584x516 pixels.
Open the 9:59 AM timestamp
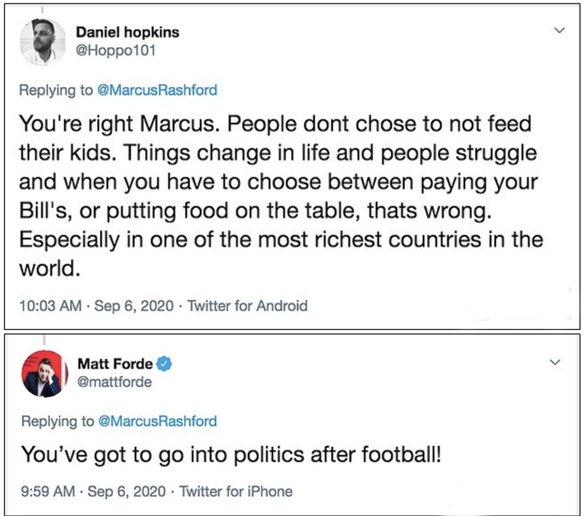pyautogui.click(x=45, y=491)
